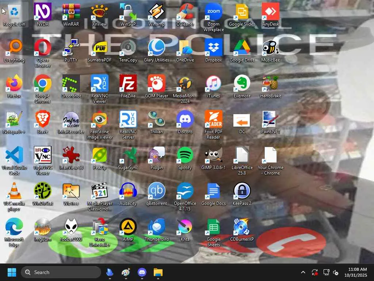
Task: Click the Thunderbird desktop icon
Action: pyautogui.click(x=156, y=230)
